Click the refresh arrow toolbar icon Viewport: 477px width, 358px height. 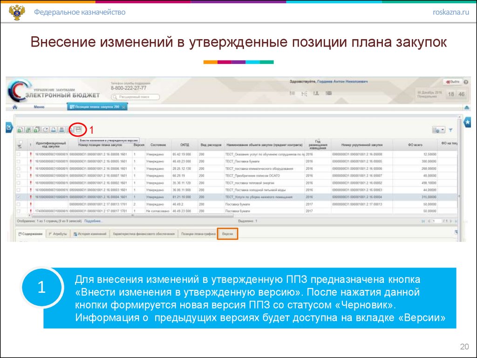point(45,130)
